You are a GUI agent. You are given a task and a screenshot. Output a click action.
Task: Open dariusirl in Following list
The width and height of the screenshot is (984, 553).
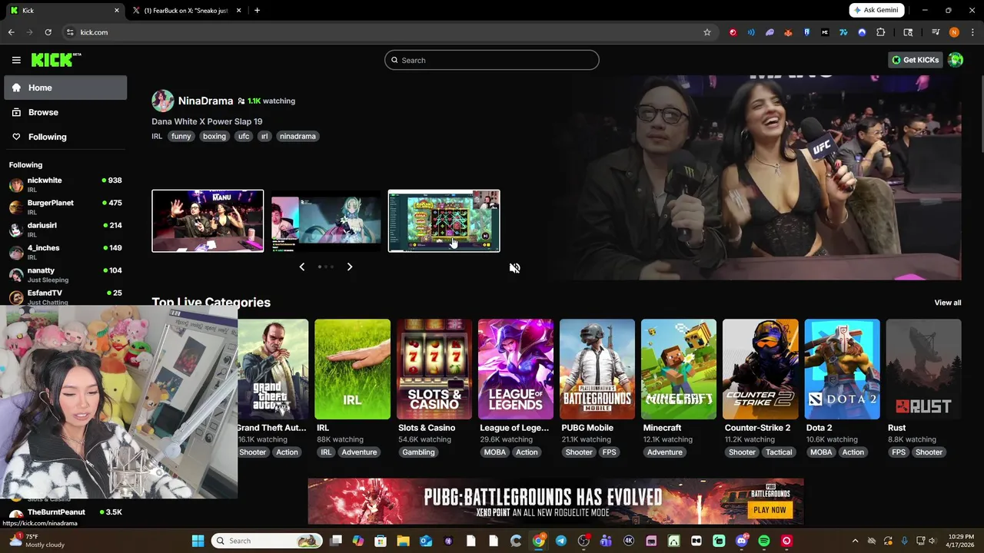pyautogui.click(x=65, y=229)
